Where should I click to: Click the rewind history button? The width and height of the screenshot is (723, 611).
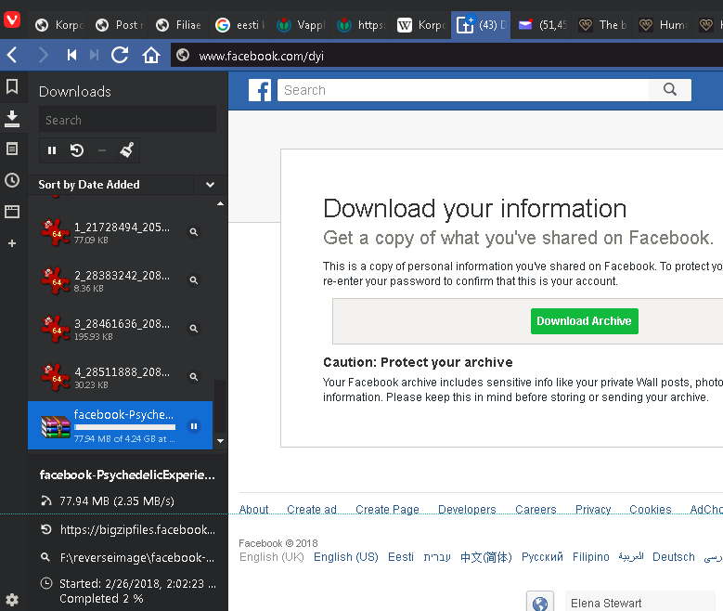[x=71, y=56]
